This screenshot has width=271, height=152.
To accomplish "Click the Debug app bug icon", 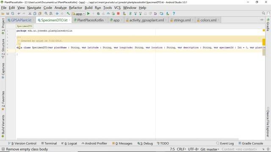I will click(98, 14).
